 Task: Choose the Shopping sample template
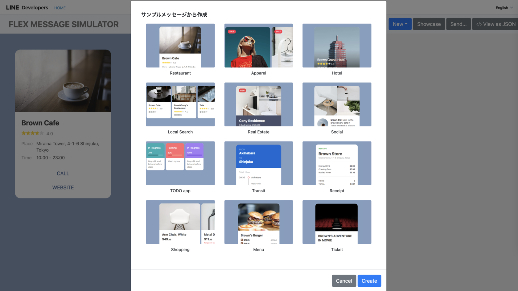click(x=180, y=222)
